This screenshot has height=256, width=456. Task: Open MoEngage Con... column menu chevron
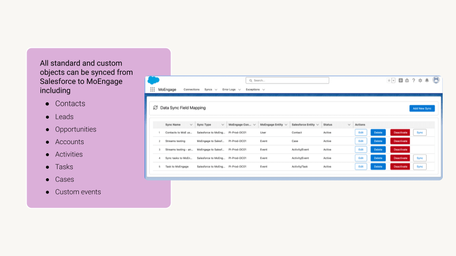point(255,125)
